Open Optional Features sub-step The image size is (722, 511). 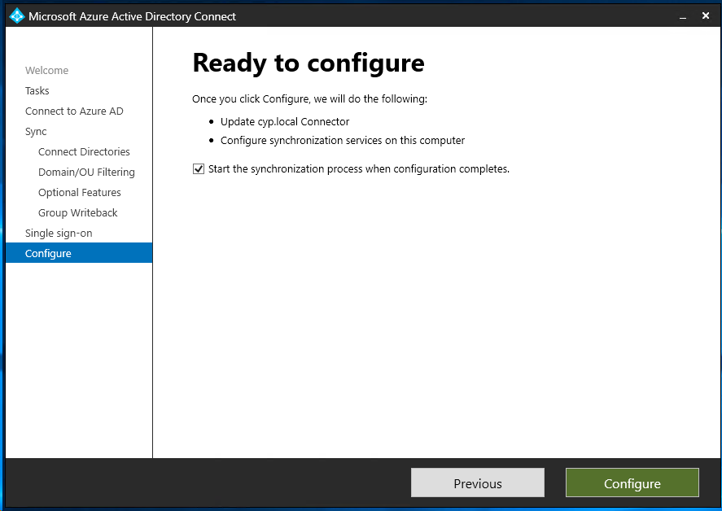[80, 192]
